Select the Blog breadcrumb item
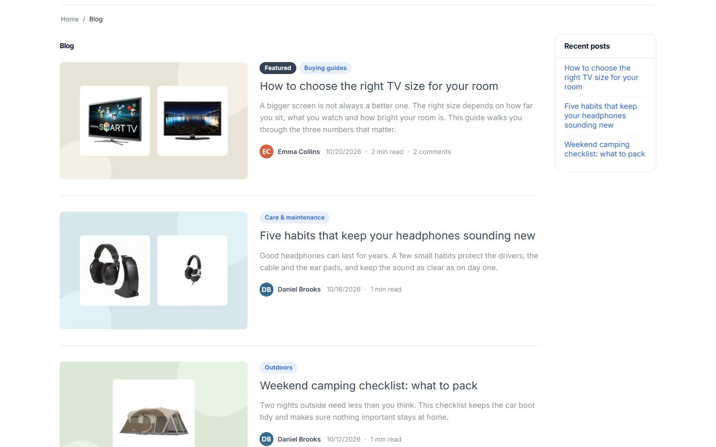This screenshot has width=716, height=447. point(96,19)
